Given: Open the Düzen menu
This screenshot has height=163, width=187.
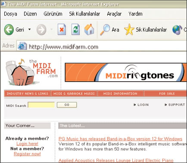Looking at the screenshot, I should (x=30, y=14).
